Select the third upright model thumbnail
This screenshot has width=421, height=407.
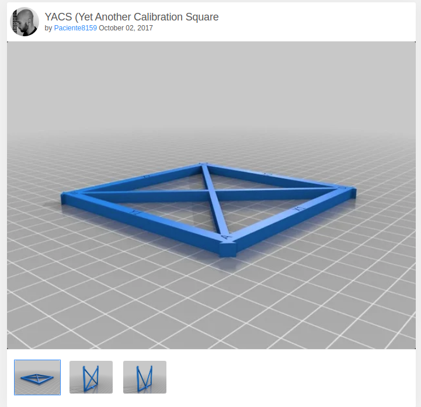(x=145, y=377)
